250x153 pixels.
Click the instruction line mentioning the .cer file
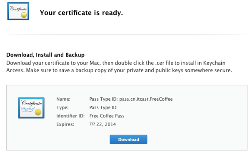point(116,63)
